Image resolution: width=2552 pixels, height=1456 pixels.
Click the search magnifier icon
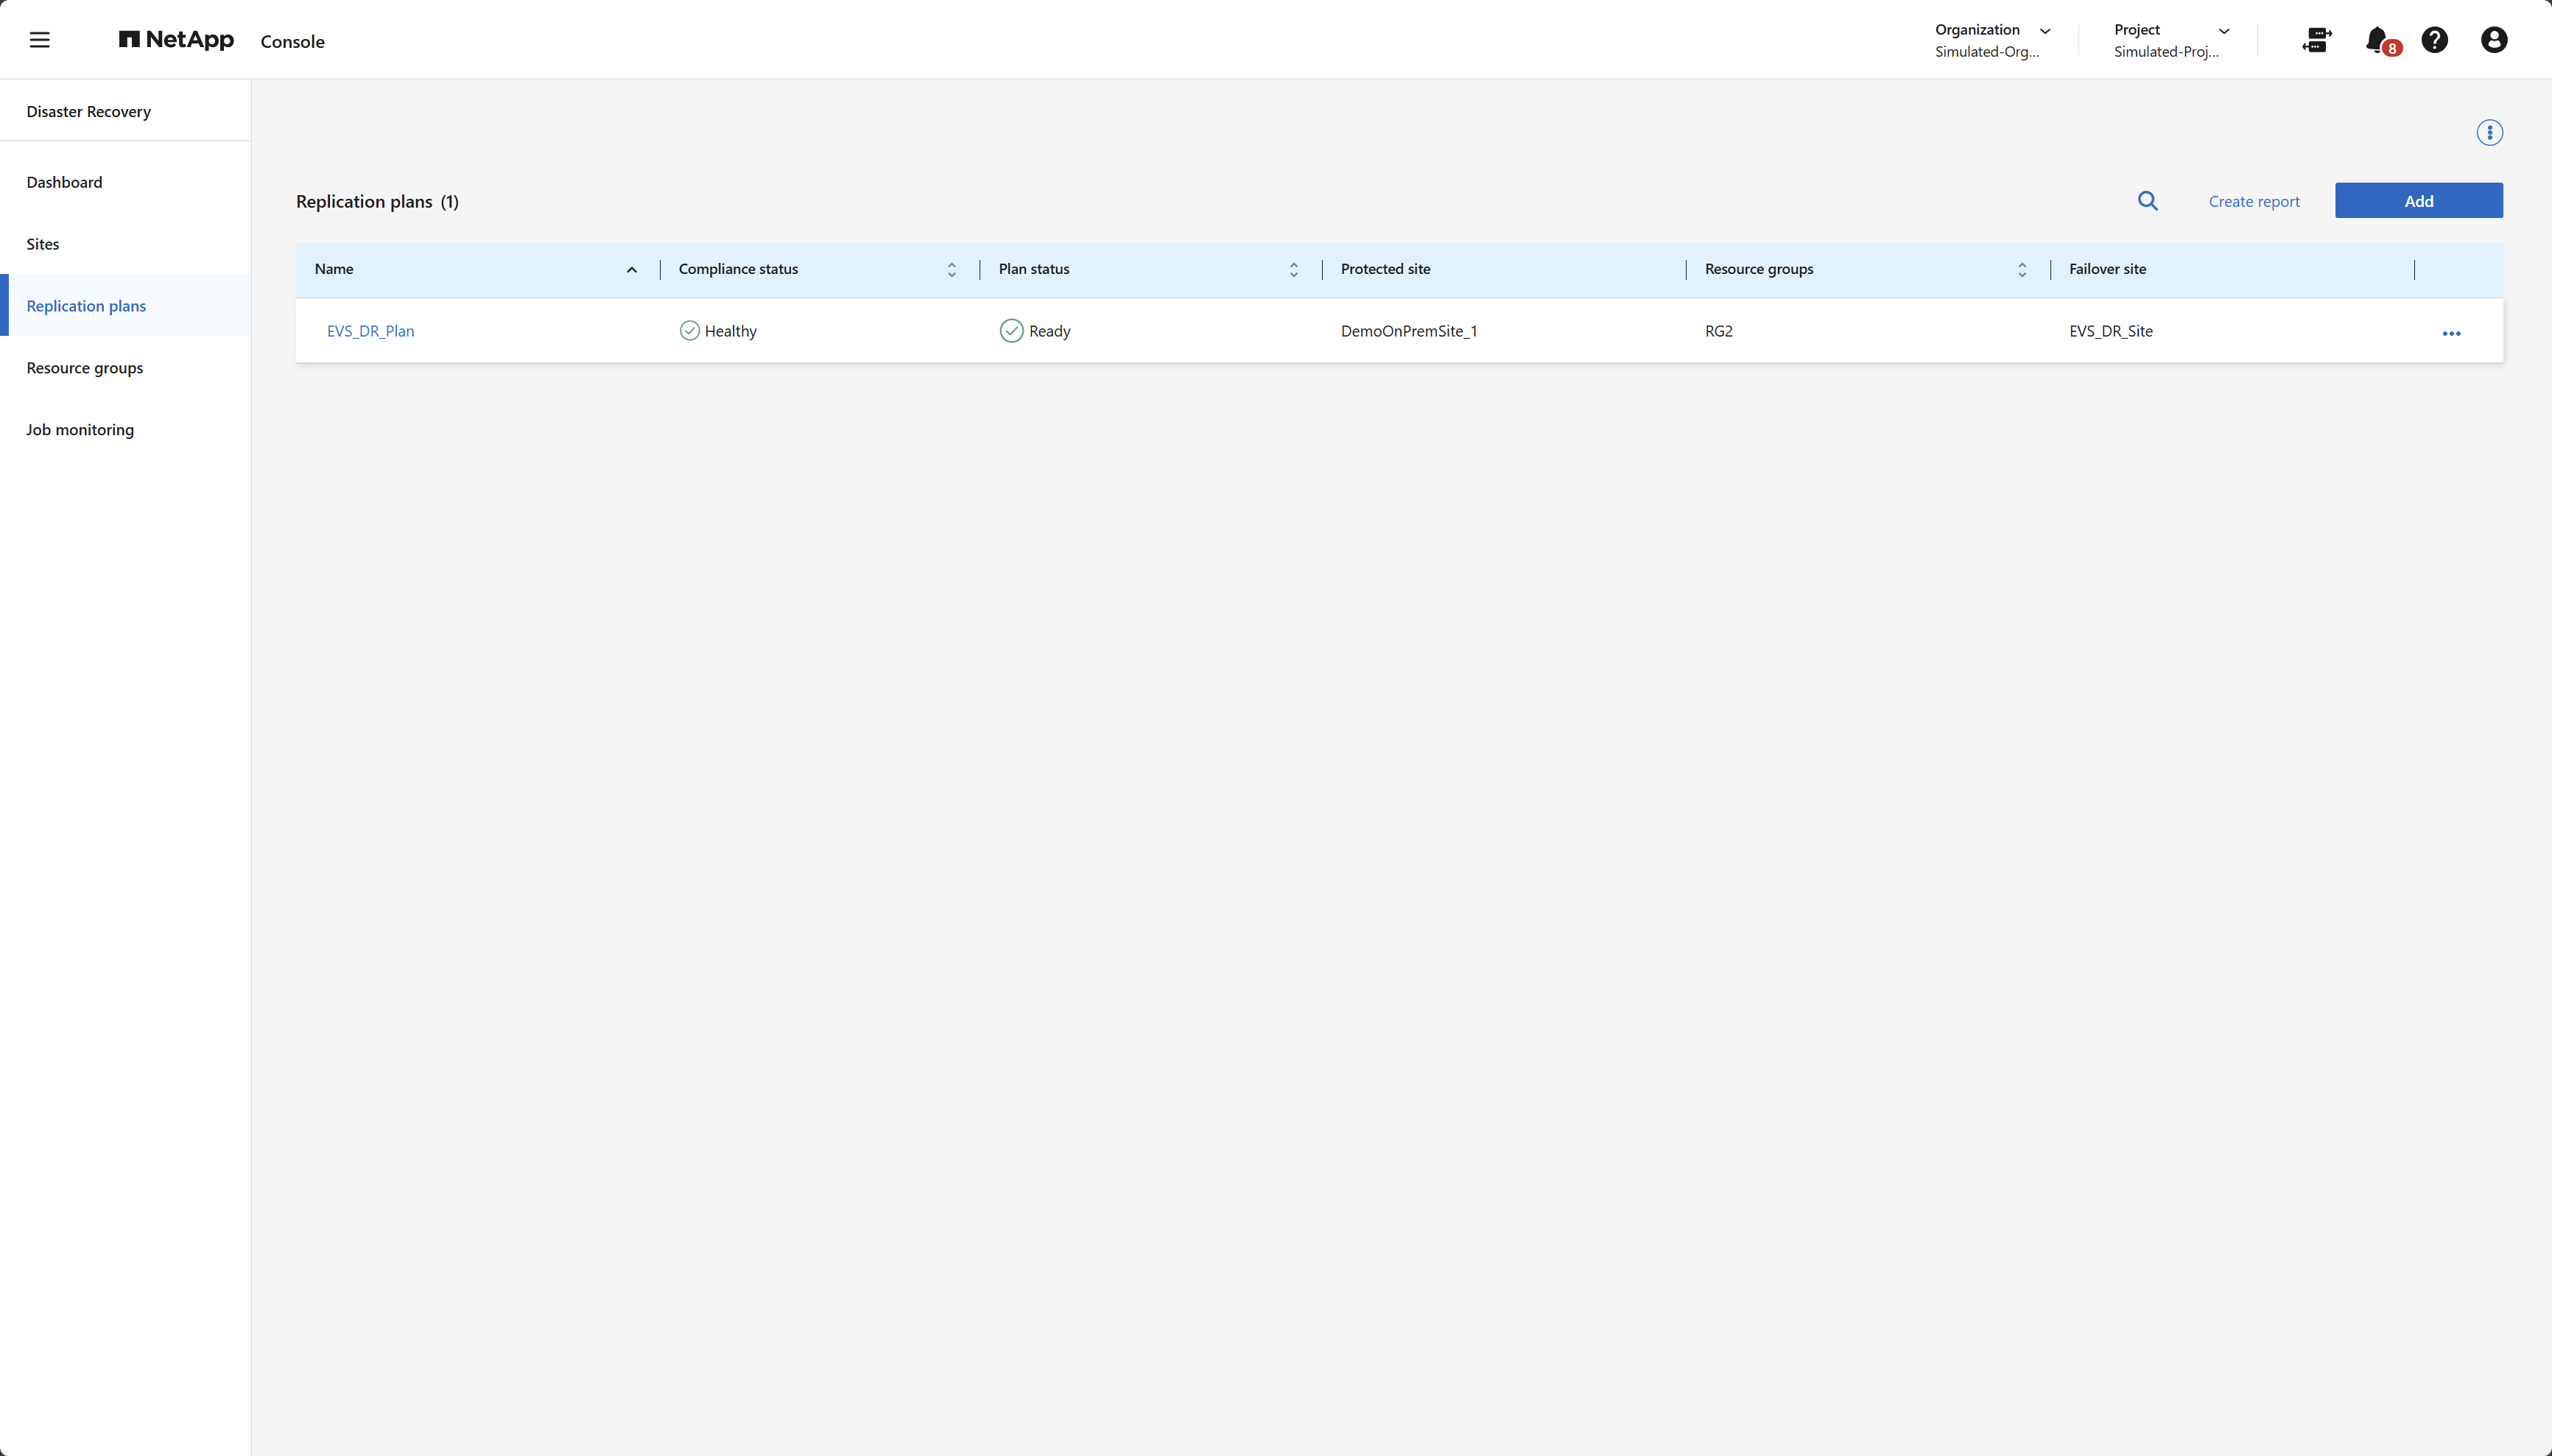click(2147, 201)
